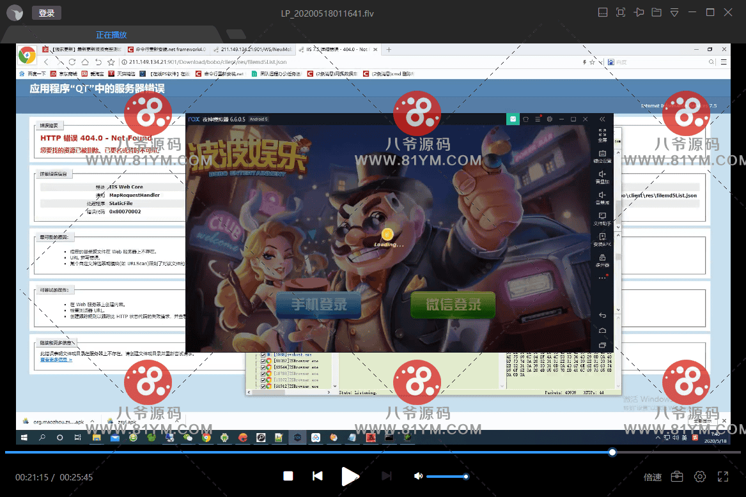Click the 微信登录 button in game
The height and width of the screenshot is (497, 746).
[453, 304]
